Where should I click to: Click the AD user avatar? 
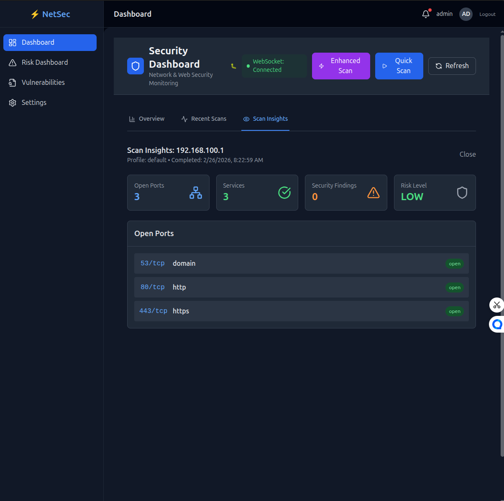[x=466, y=14]
